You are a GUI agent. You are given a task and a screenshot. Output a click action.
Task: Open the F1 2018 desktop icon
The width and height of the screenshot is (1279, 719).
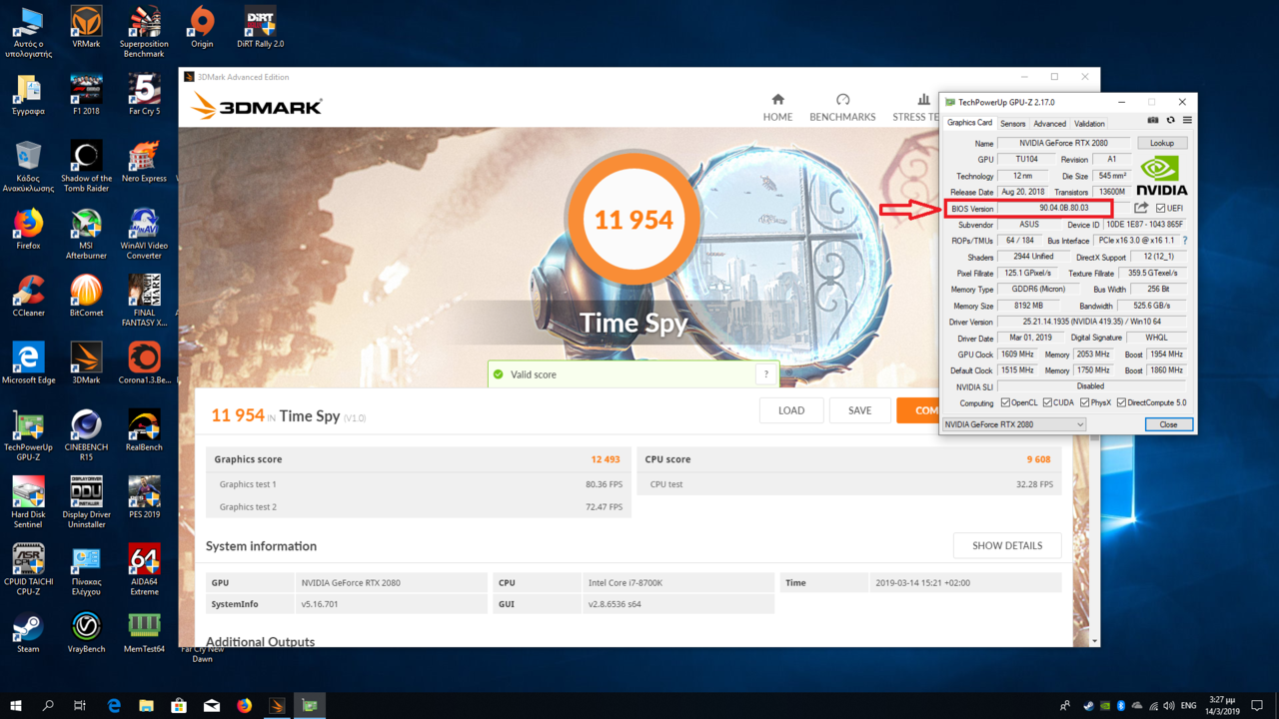click(x=86, y=95)
